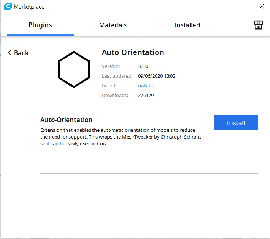Click the Marketplace window title text
The image size is (270, 239).
pyautogui.click(x=29, y=6)
